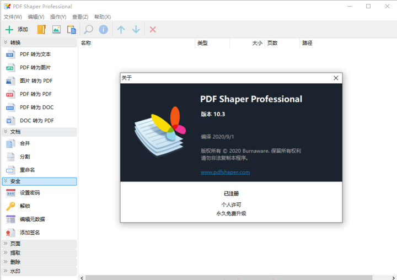Screen dimensions: 397x280
Task: Expand the 页面 section
Action: pyautogui.click(x=39, y=244)
